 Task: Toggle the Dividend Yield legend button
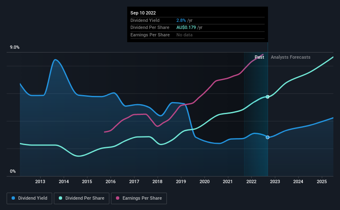click(29, 198)
